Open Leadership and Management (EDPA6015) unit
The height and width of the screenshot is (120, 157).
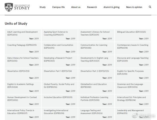[x=133, y=114]
